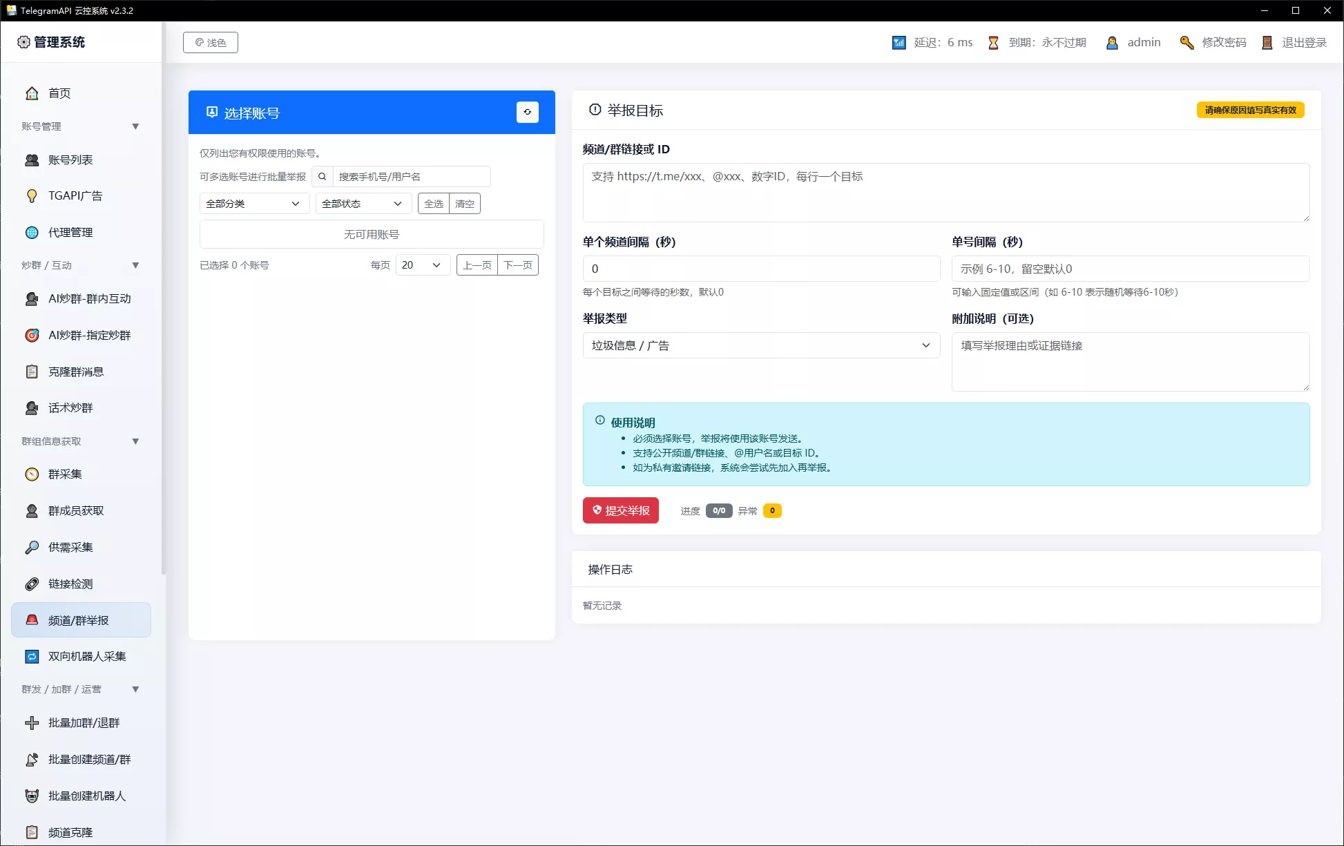
Task: Click the admin user avatar icon
Action: click(x=1112, y=43)
